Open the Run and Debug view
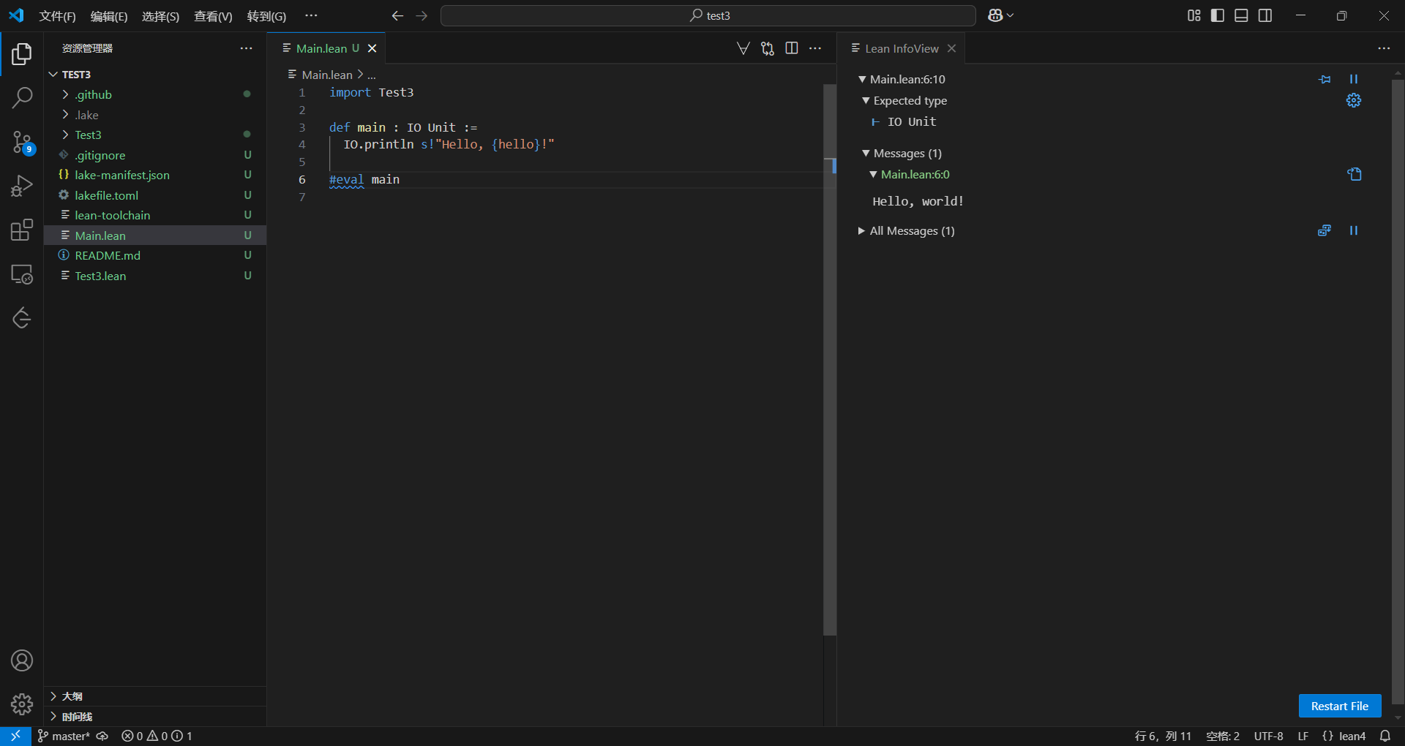The width and height of the screenshot is (1405, 746). (x=22, y=186)
